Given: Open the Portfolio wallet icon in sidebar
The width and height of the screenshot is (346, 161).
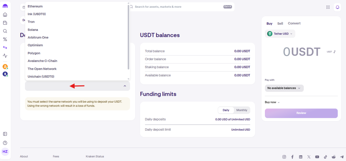Looking at the screenshot, I should 5,23.
